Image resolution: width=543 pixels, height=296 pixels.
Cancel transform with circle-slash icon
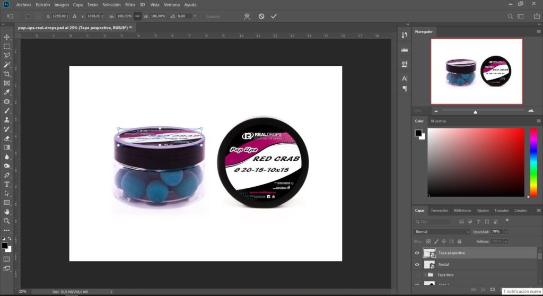pos(261,16)
